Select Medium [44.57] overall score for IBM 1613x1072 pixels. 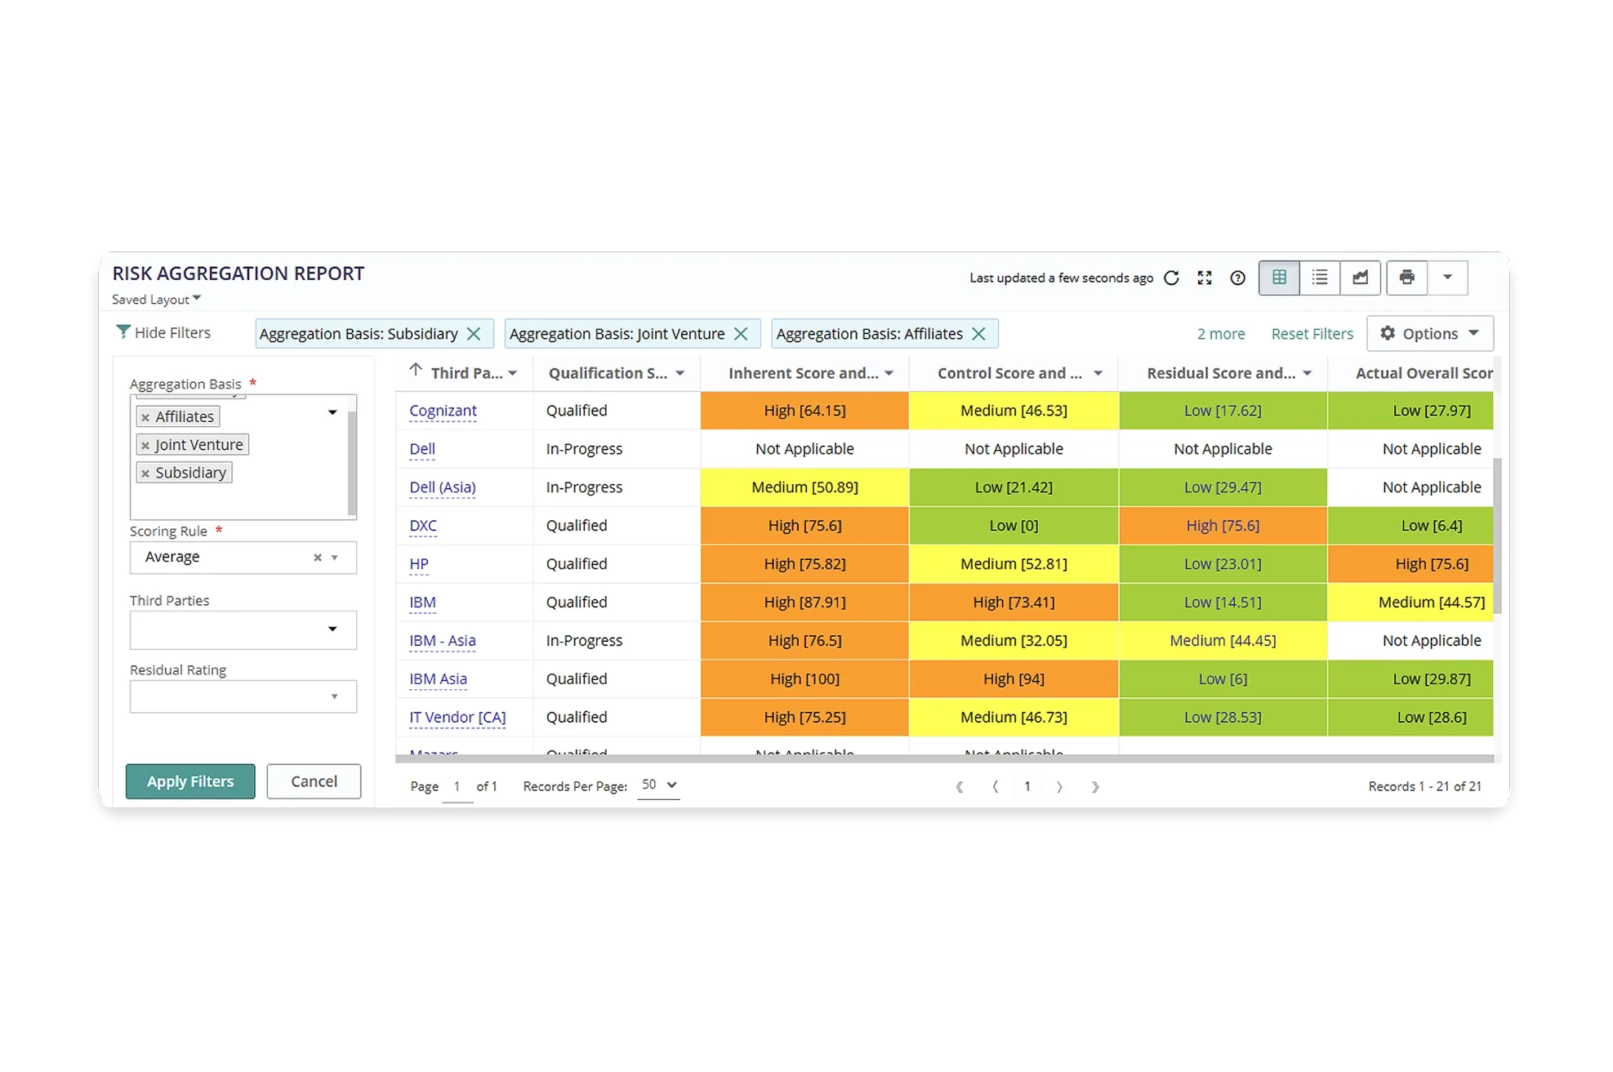pos(1410,603)
